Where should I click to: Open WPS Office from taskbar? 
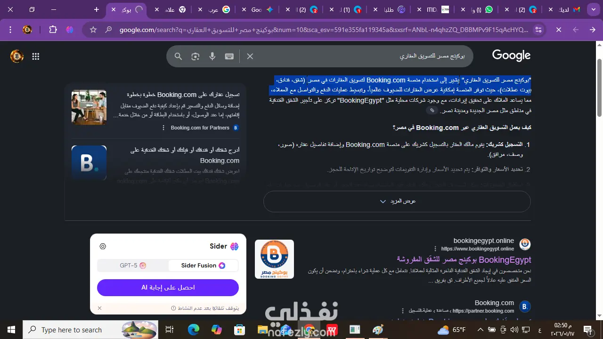(332, 330)
